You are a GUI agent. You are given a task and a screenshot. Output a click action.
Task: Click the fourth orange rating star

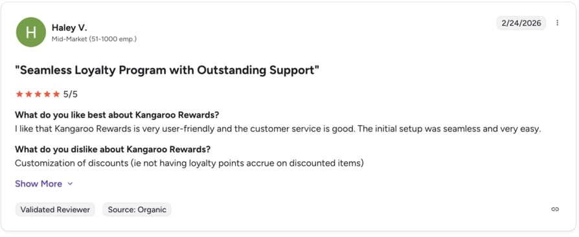pyautogui.click(x=47, y=94)
